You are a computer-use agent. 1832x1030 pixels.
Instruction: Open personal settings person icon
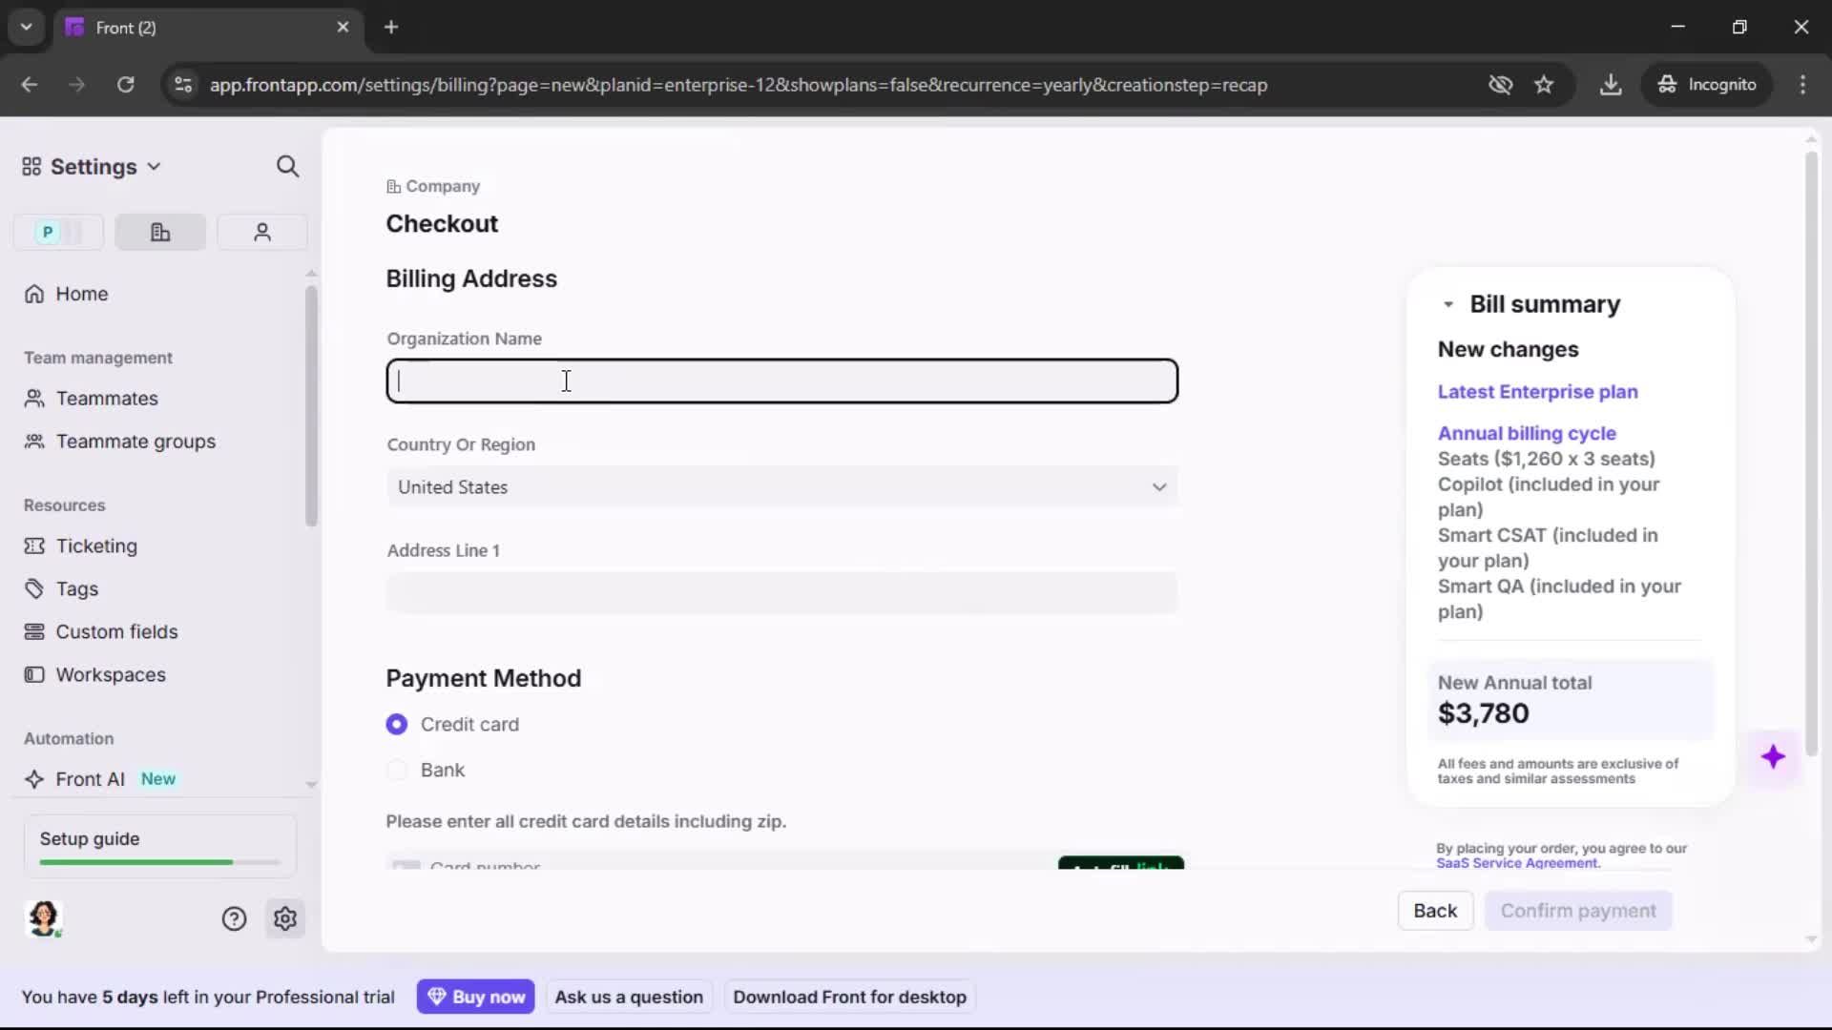tap(261, 232)
